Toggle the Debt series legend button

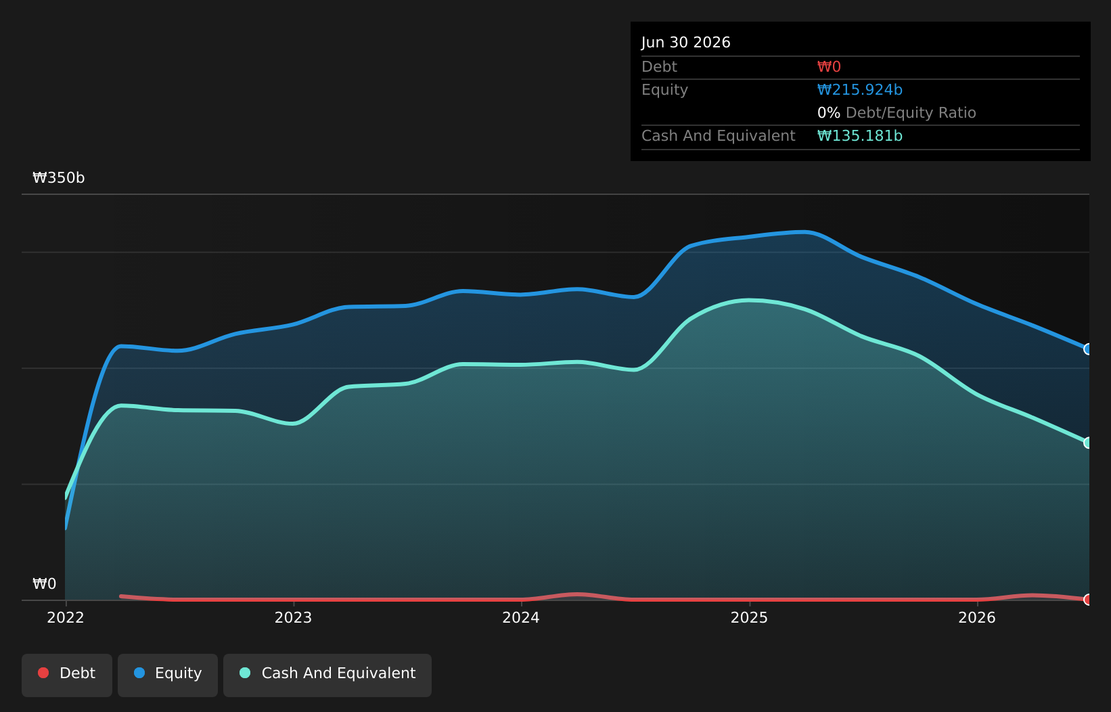(67, 675)
